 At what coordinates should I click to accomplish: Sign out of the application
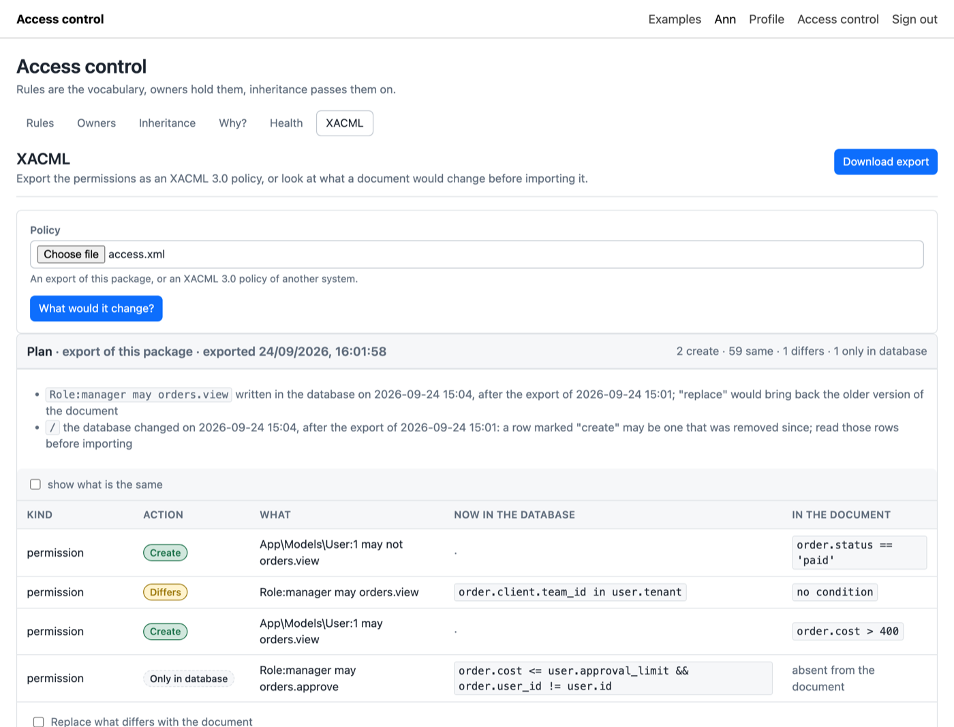click(x=914, y=19)
